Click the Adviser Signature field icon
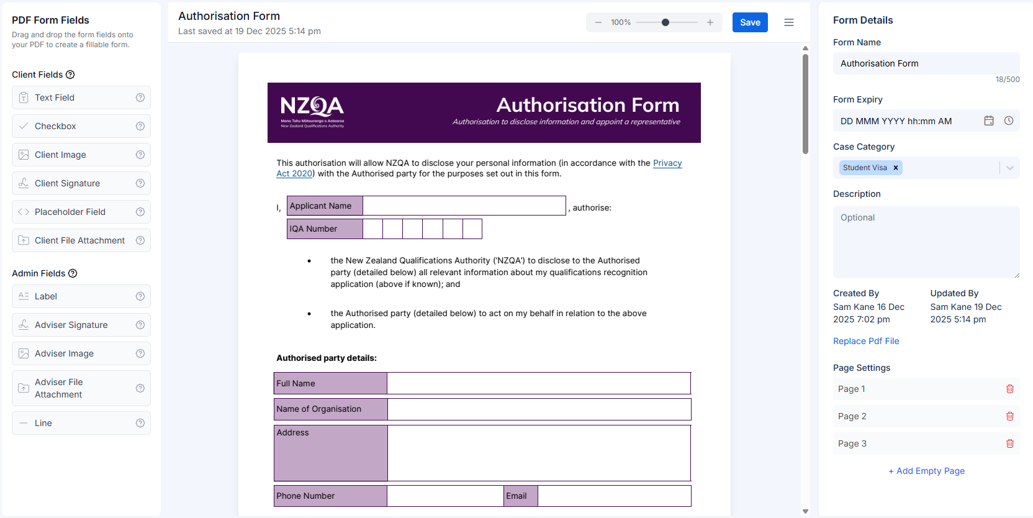Screen dimensions: 1033x518 (24, 324)
